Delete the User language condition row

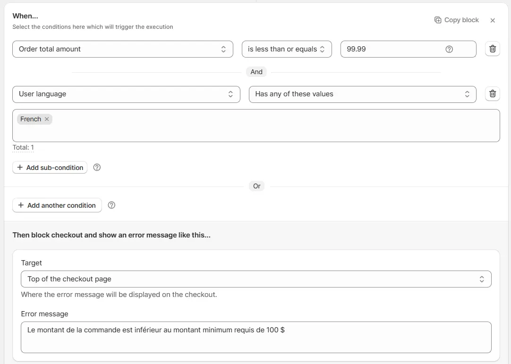click(x=492, y=94)
